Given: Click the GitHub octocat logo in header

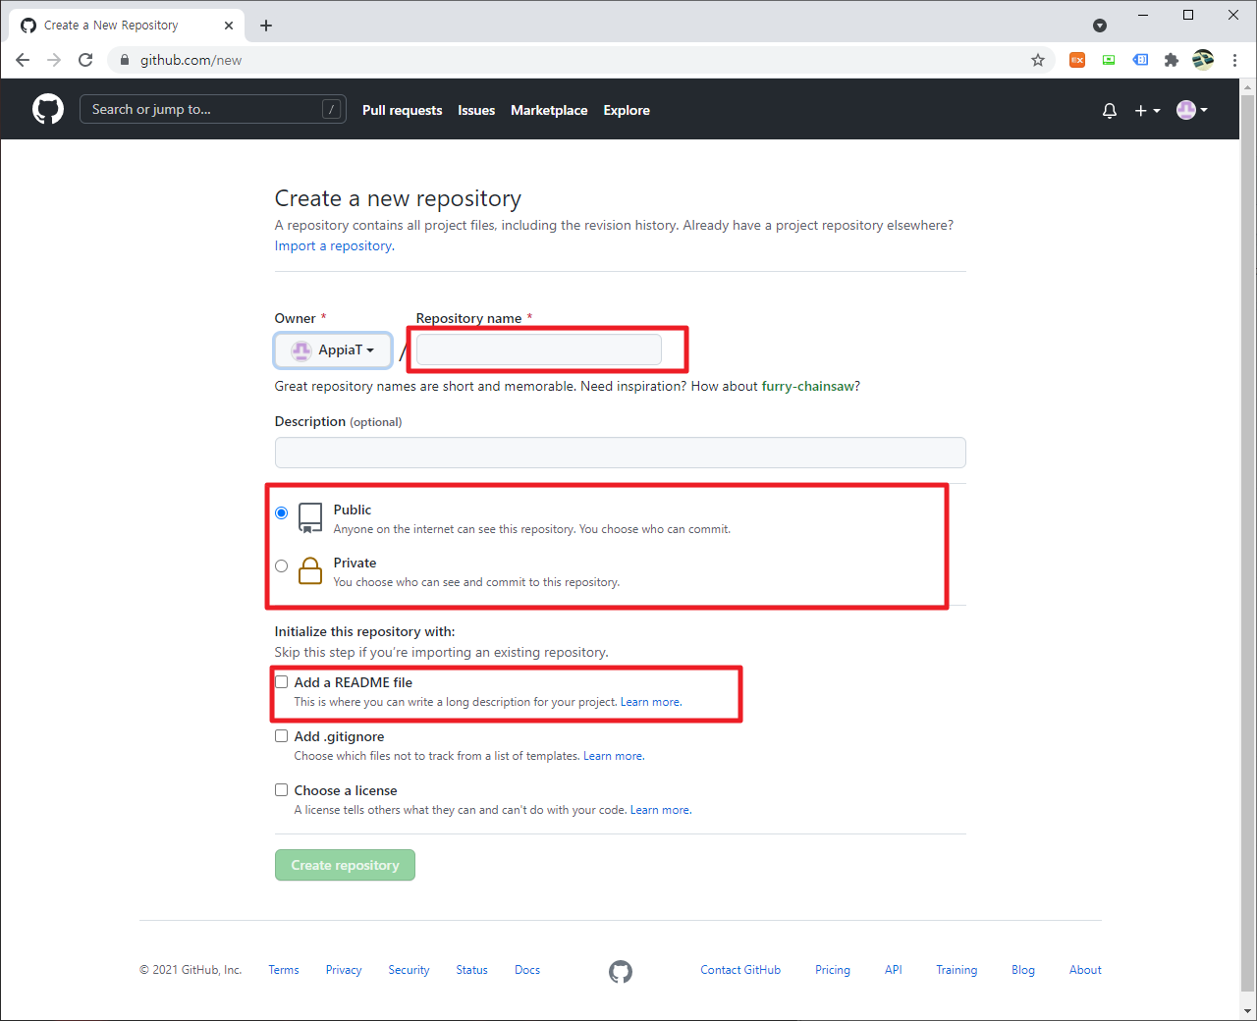Looking at the screenshot, I should [48, 109].
